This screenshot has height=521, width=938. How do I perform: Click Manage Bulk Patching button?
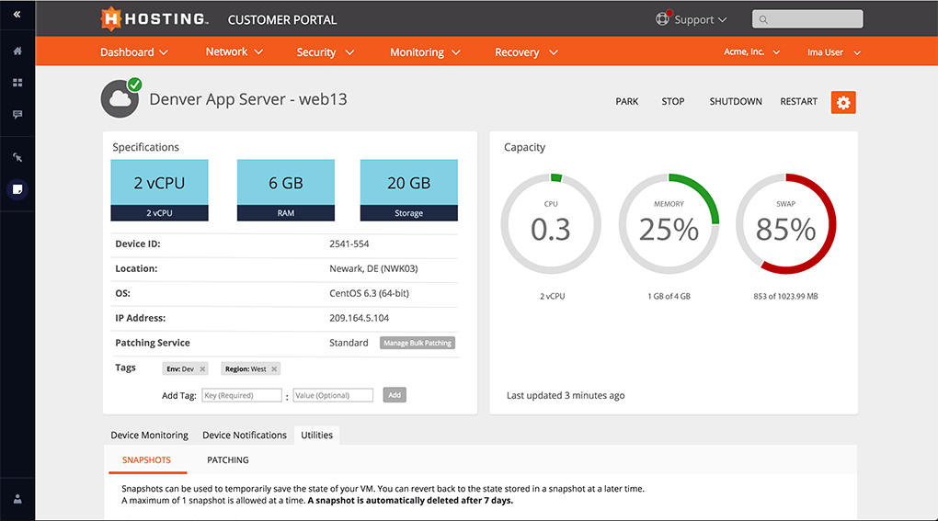418,343
